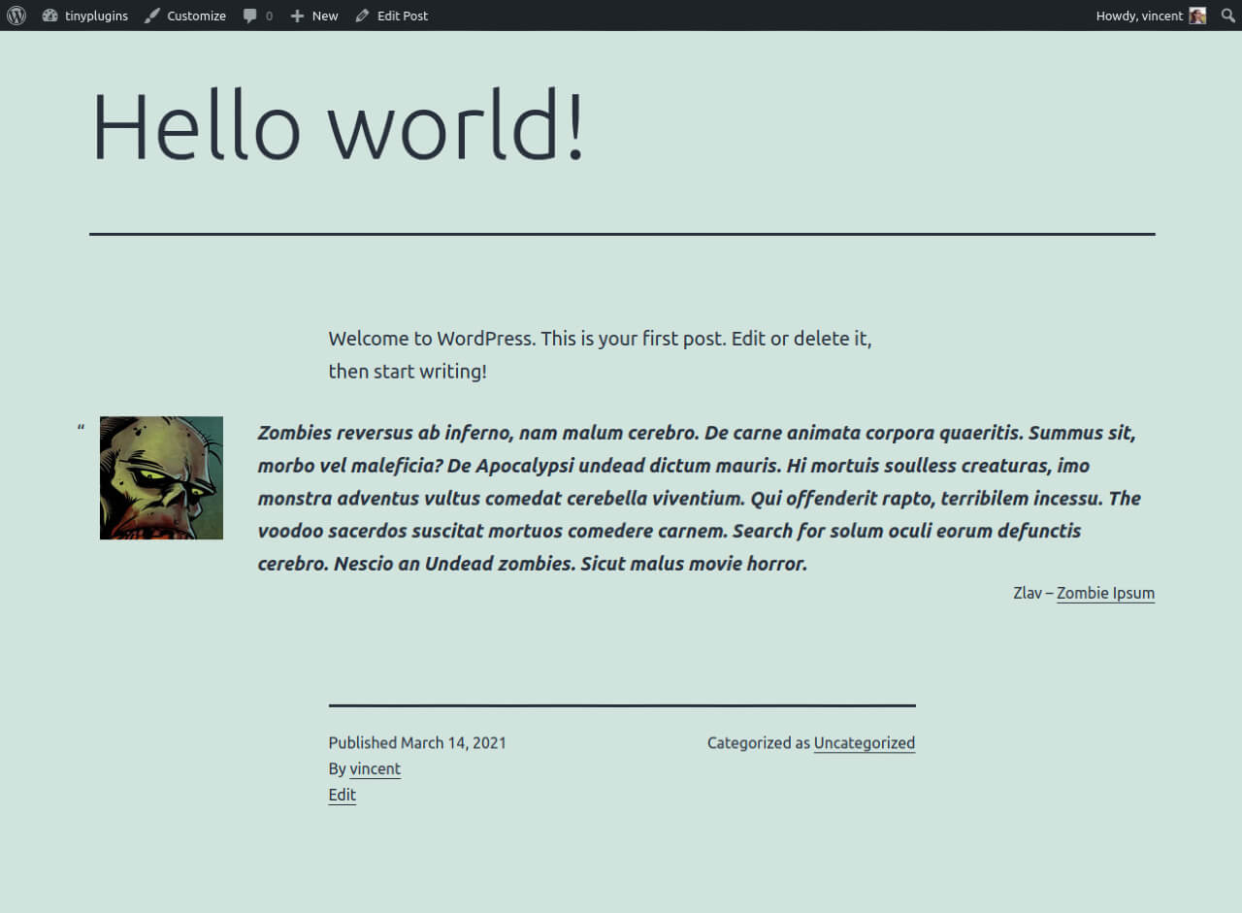Click the plus icon next to New

point(297,16)
